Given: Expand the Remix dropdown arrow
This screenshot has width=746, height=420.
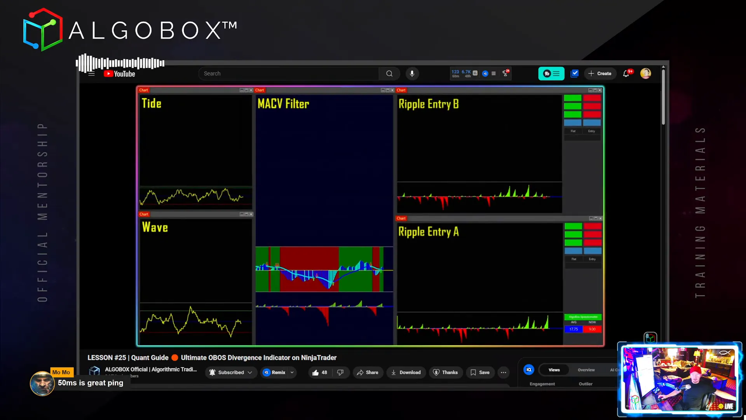Looking at the screenshot, I should (292, 373).
